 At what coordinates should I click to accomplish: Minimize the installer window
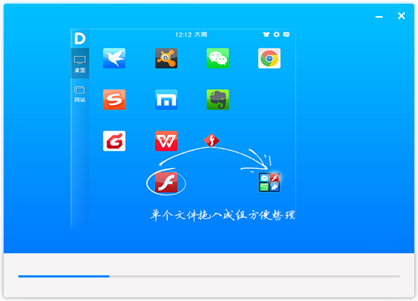coord(379,17)
